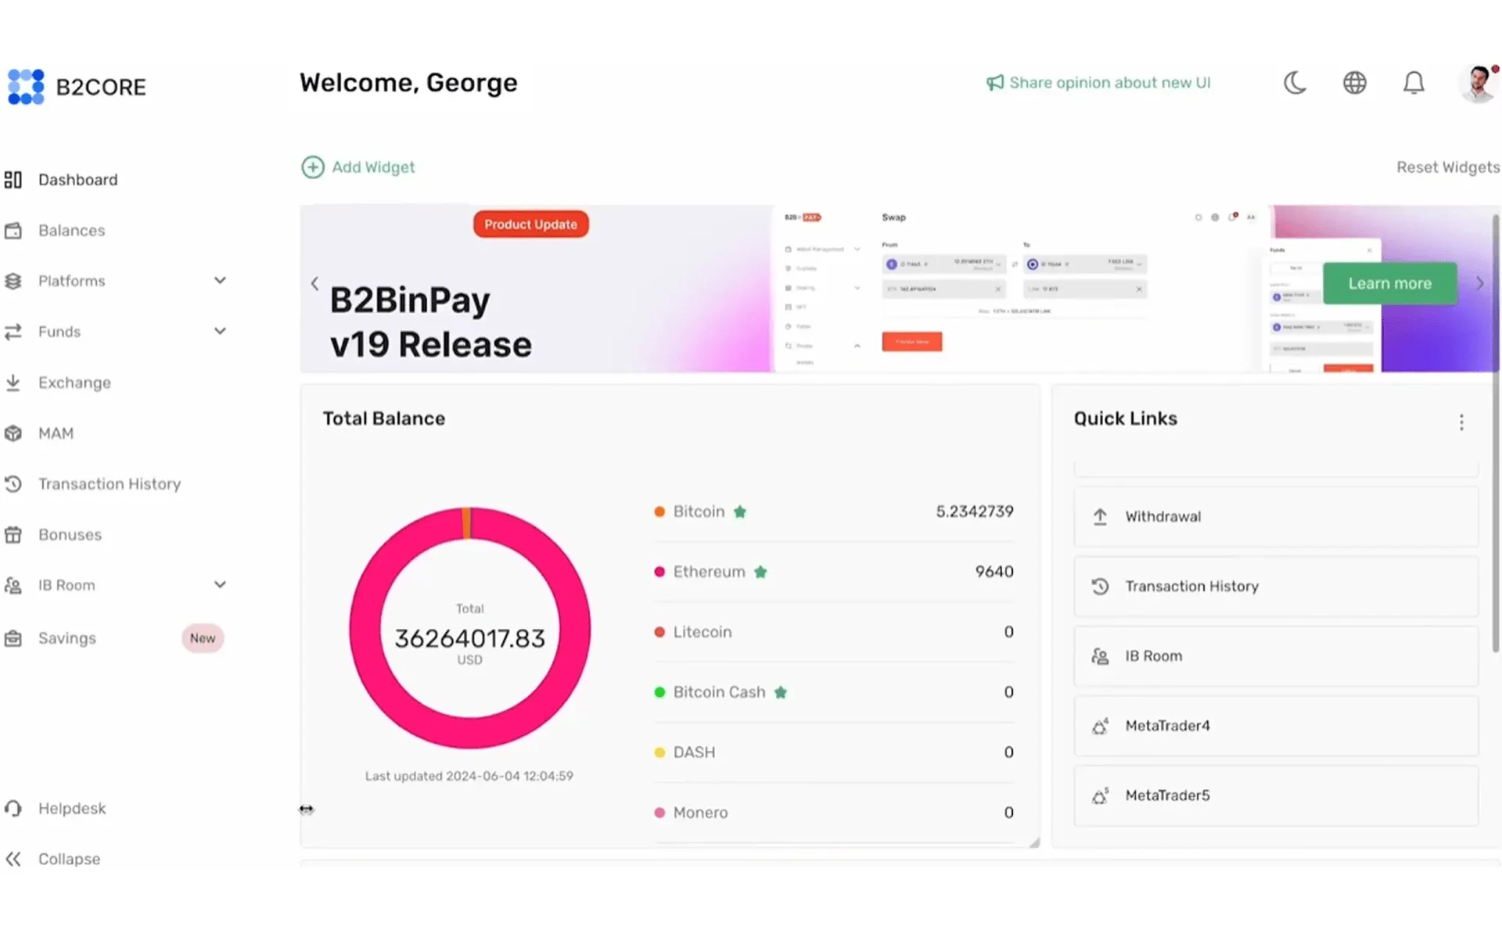Open Quick Links options menu
1502x930 pixels.
1461,422
